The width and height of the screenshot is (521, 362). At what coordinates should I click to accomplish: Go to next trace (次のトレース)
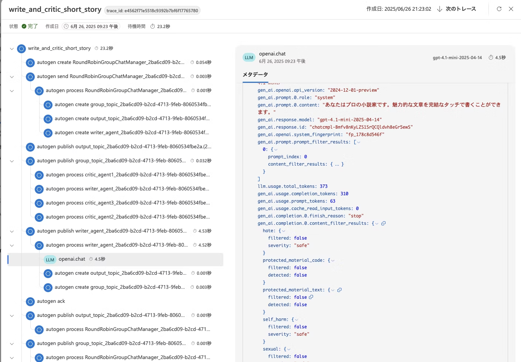pos(457,9)
